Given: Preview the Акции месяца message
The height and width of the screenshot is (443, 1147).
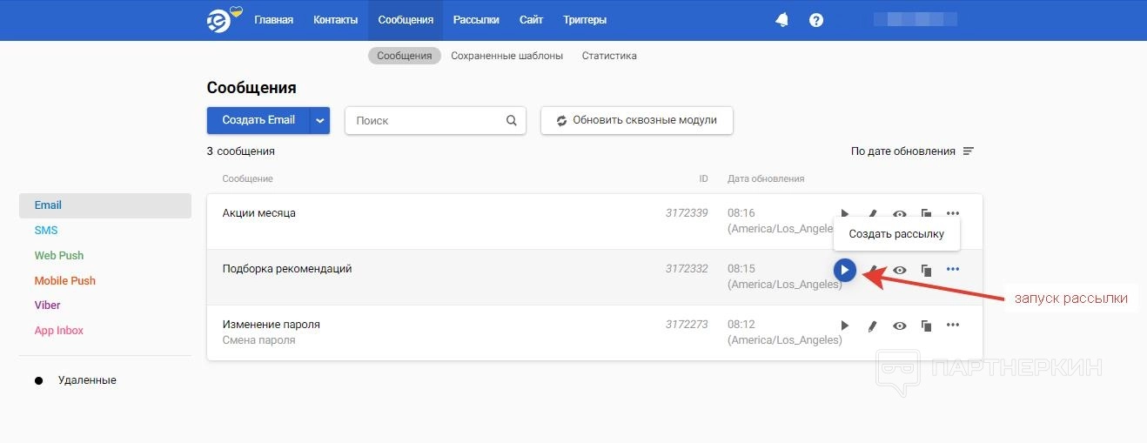Looking at the screenshot, I should 900,213.
